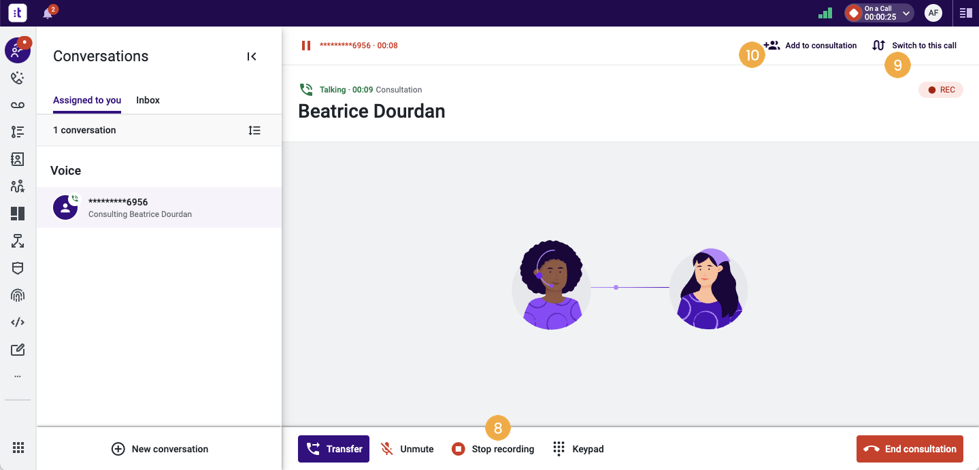Open the Keypad
The image size is (979, 470).
tap(578, 449)
